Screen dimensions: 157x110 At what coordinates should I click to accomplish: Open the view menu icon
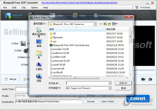click(115, 24)
